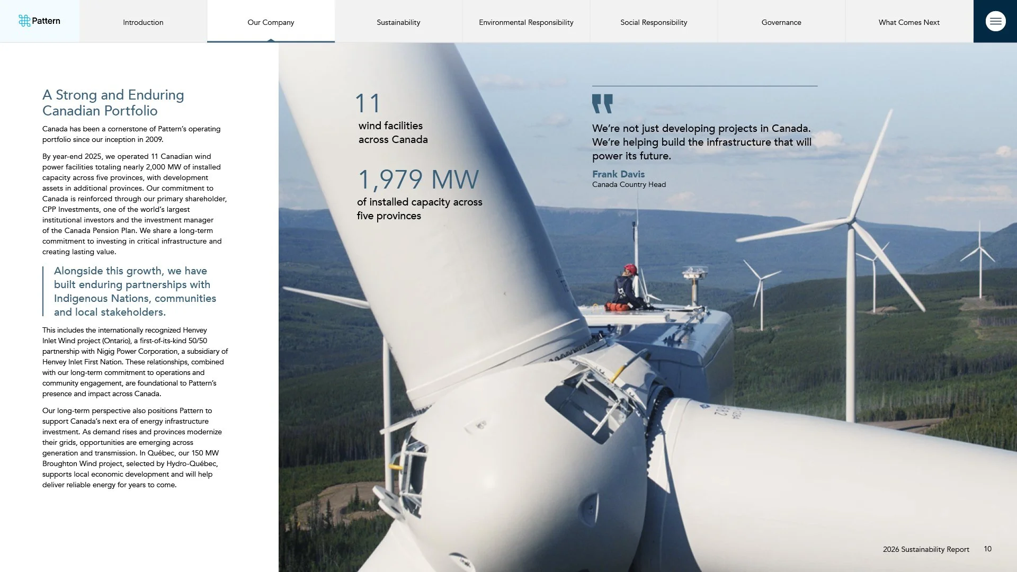This screenshot has height=572, width=1017.
Task: Select the Our Company tab
Action: tap(271, 22)
